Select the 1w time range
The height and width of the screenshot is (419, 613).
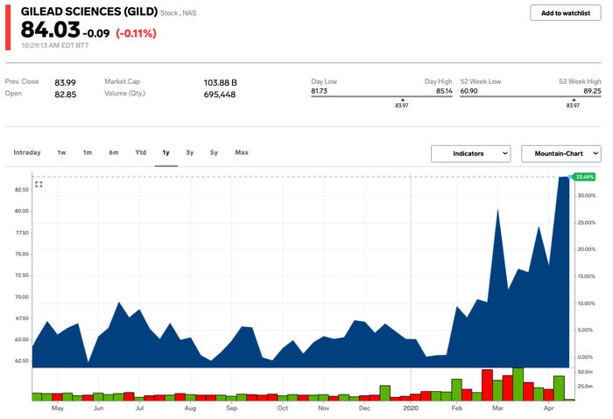click(62, 152)
